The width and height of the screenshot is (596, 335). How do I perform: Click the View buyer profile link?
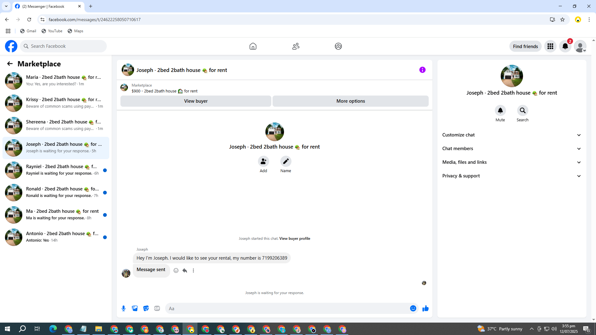point(295,239)
